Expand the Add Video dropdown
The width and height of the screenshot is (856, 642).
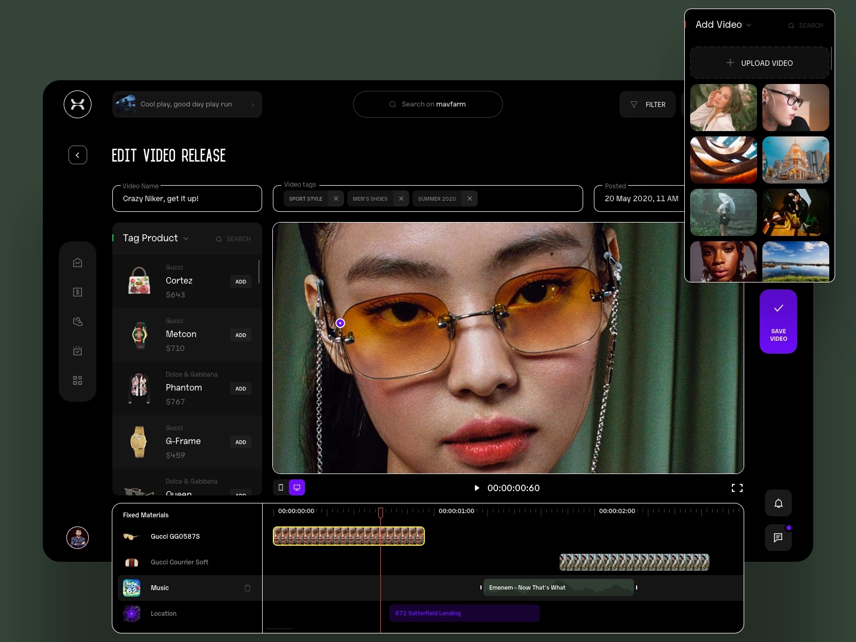[749, 25]
